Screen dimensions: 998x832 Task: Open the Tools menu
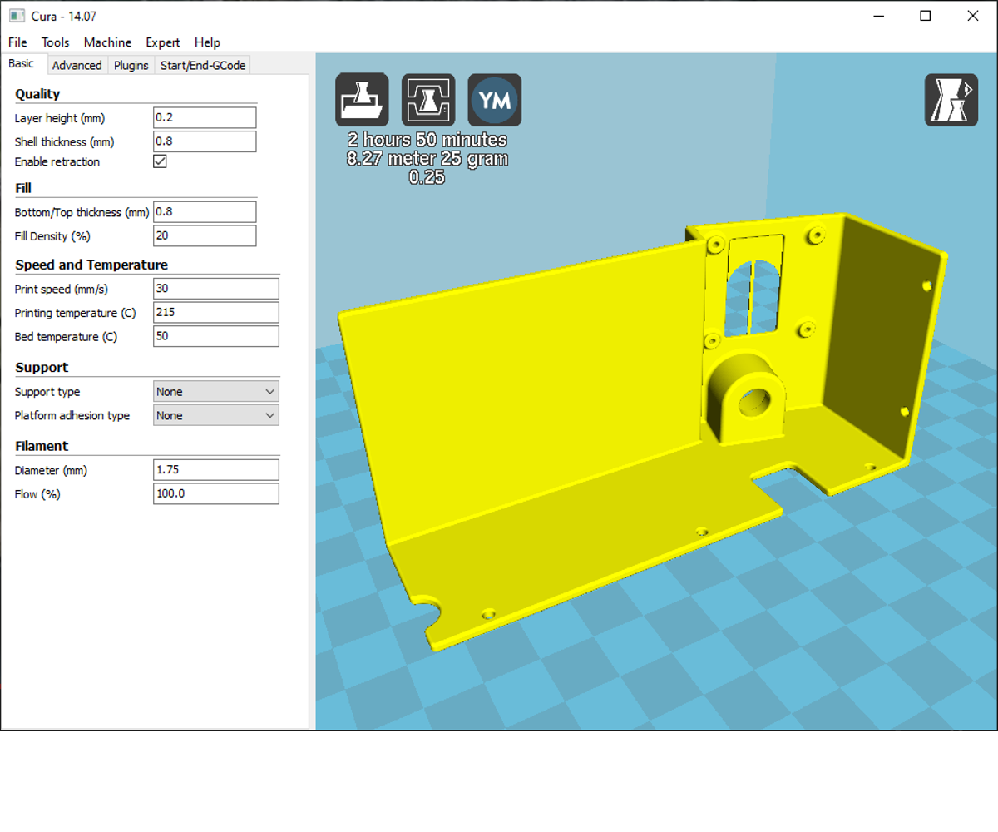(56, 42)
